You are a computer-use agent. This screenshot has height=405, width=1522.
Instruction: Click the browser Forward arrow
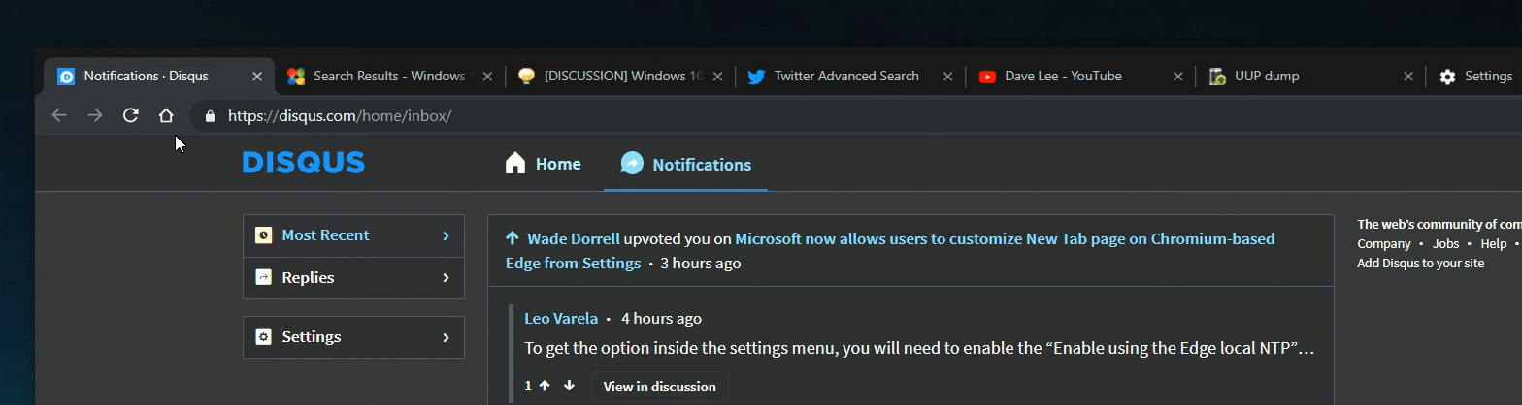click(95, 115)
